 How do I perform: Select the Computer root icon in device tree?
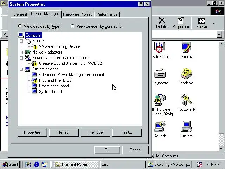pos(21,35)
